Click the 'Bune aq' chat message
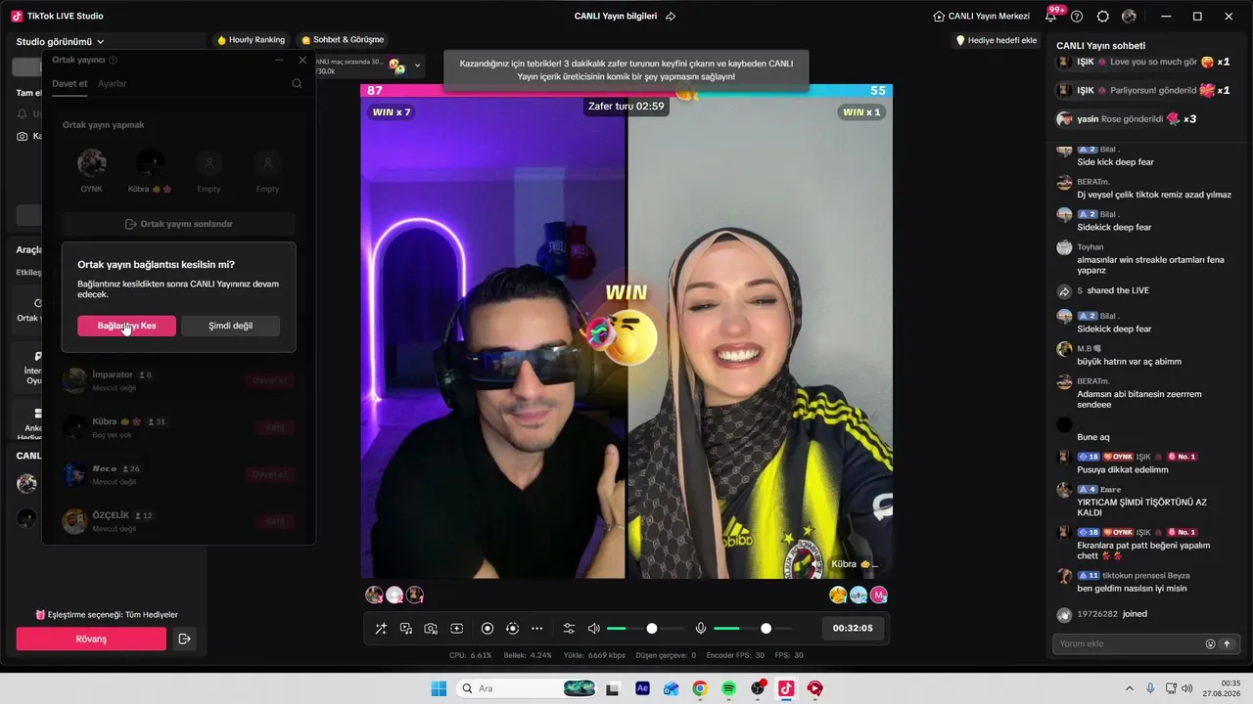Viewport: 1253px width, 704px height. click(x=1093, y=437)
